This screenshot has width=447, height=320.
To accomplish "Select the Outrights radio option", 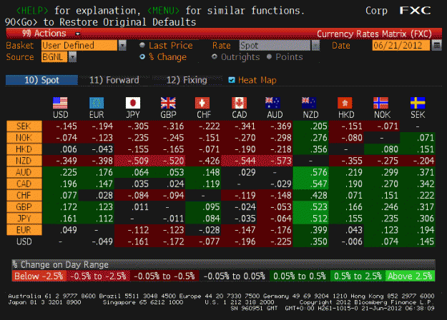I will point(215,56).
